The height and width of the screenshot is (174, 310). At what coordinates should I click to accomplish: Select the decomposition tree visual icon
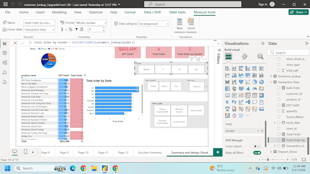[248, 102]
